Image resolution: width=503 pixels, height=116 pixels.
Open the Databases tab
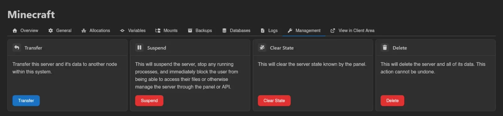236,31
